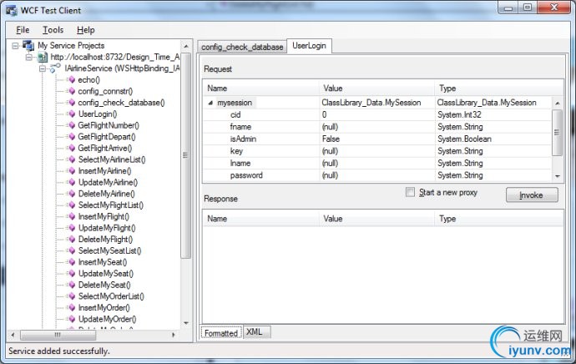Screen dimensions: 576x364
Task: Edit the isAdmin value cell showing False
Action: (376, 139)
